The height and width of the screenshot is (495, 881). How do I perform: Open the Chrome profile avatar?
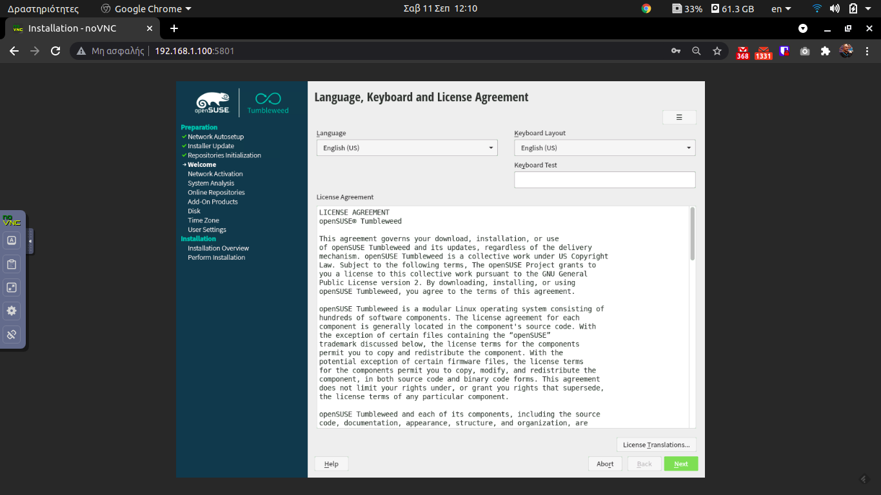click(x=846, y=51)
